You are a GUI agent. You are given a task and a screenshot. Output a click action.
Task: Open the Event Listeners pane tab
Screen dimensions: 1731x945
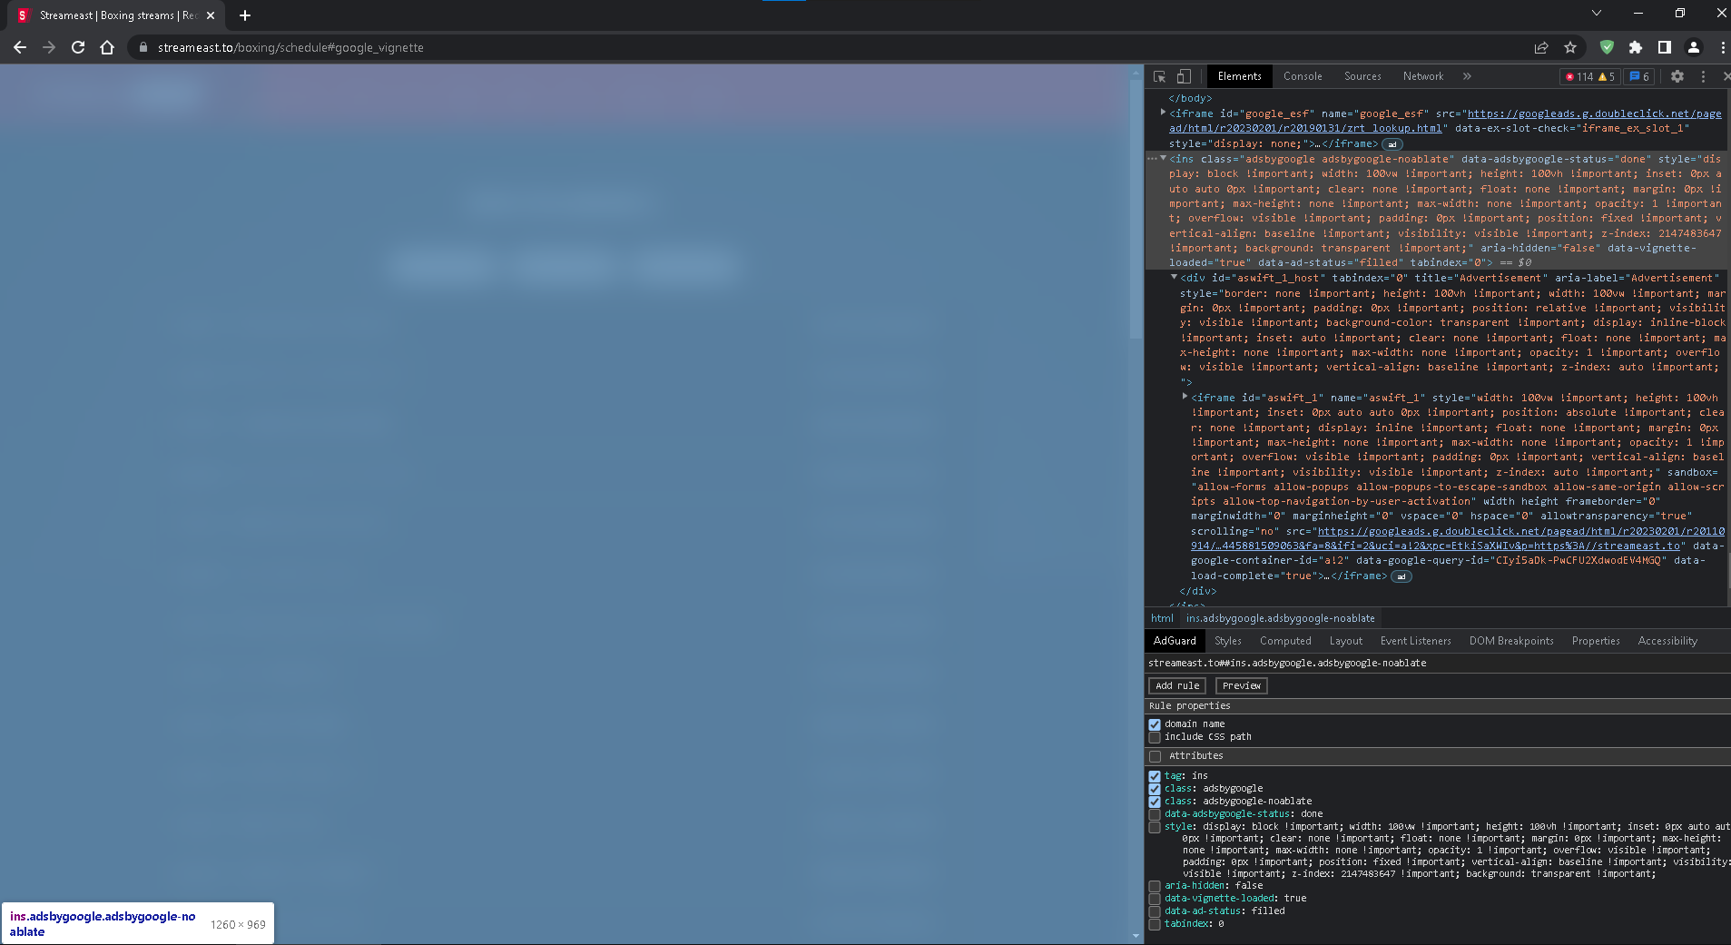tap(1415, 641)
